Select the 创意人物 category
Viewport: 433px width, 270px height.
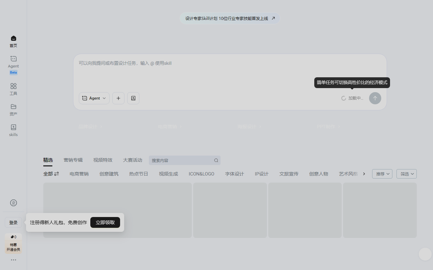click(x=319, y=174)
